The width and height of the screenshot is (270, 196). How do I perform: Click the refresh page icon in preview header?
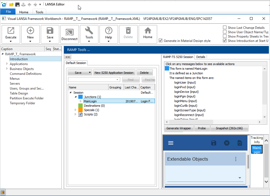[240, 143]
